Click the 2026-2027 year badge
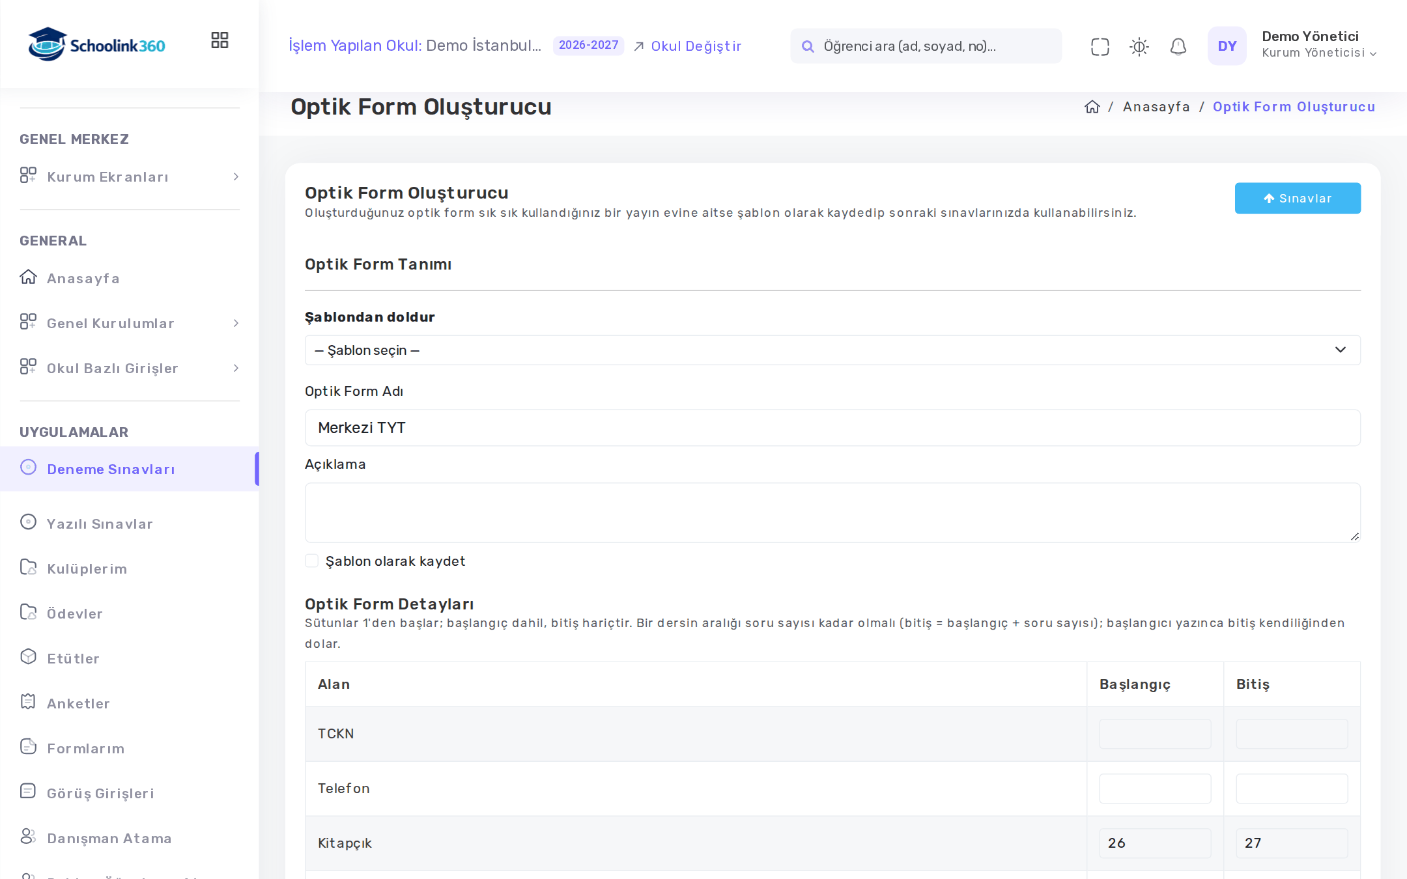Screen dimensions: 1407x879 [x=589, y=46]
